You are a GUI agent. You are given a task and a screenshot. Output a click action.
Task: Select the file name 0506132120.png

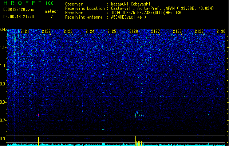[x=19, y=9]
